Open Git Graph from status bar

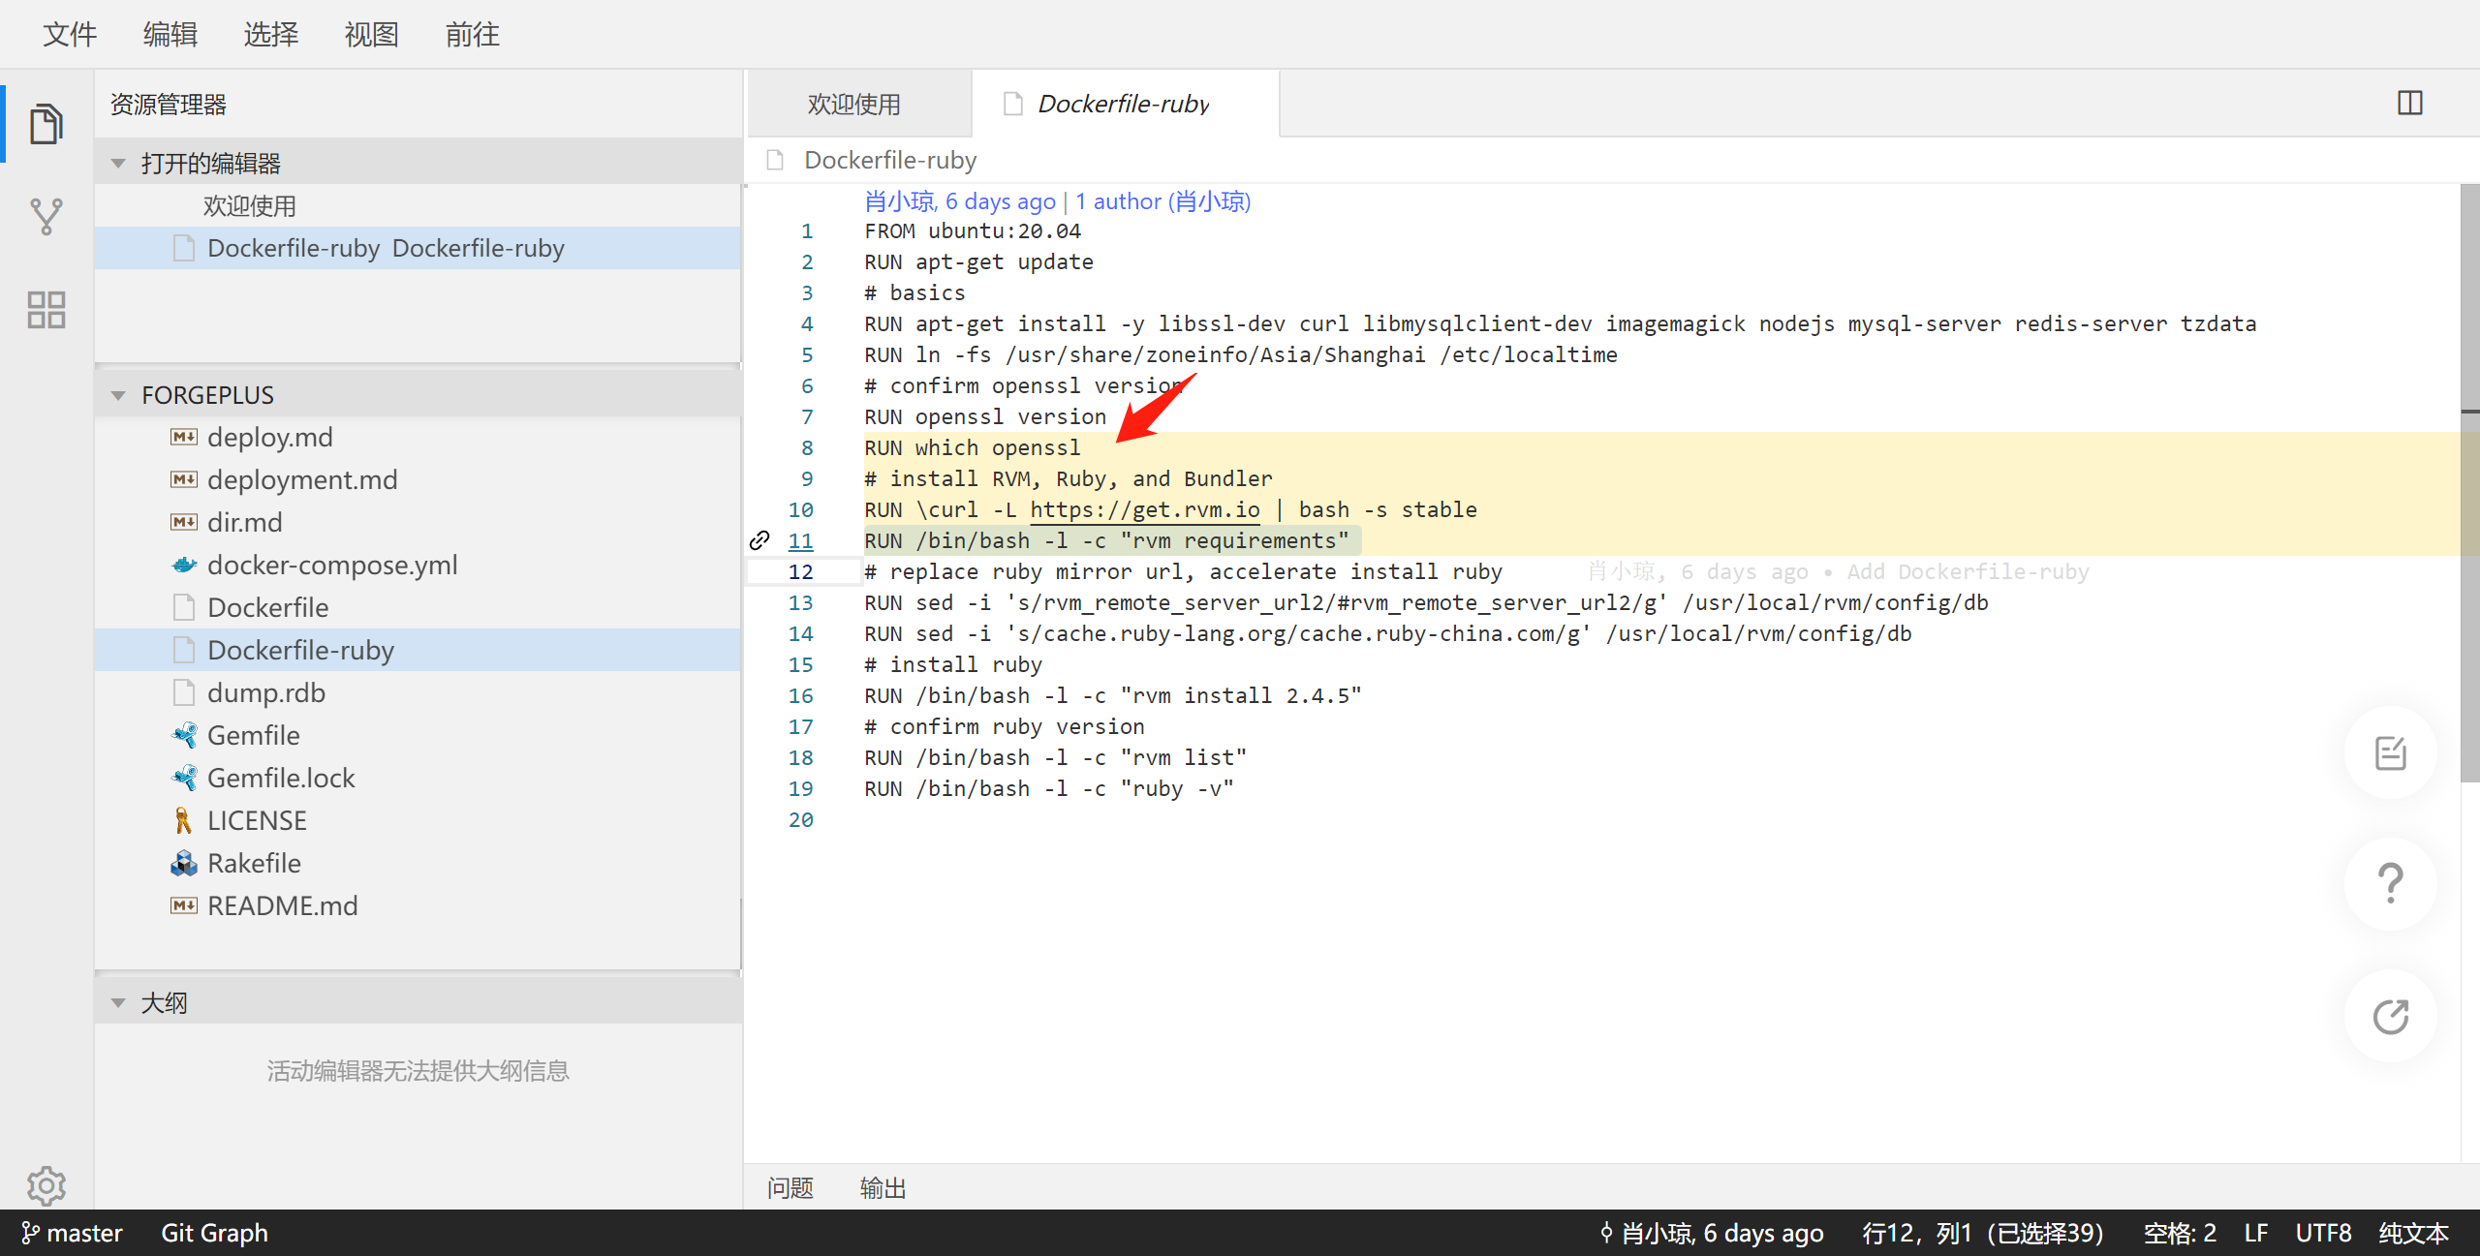point(214,1233)
